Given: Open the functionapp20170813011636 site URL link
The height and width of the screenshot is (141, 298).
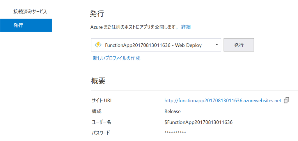Looking at the screenshot, I should tap(223, 101).
